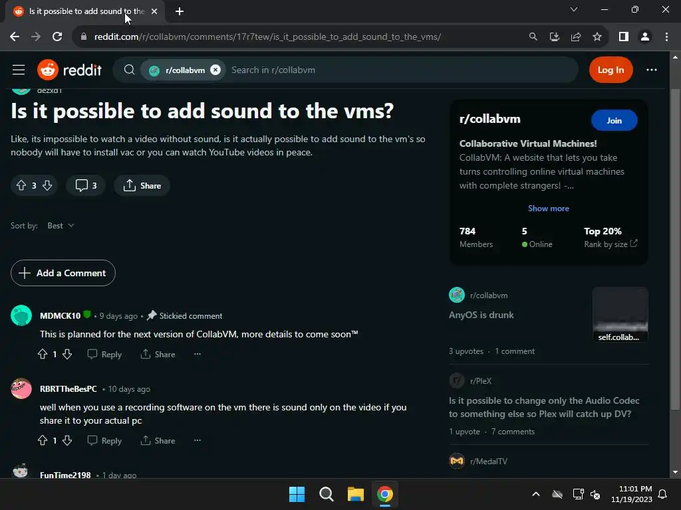Open File Explorer from taskbar
Image resolution: width=681 pixels, height=510 pixels.
355,494
